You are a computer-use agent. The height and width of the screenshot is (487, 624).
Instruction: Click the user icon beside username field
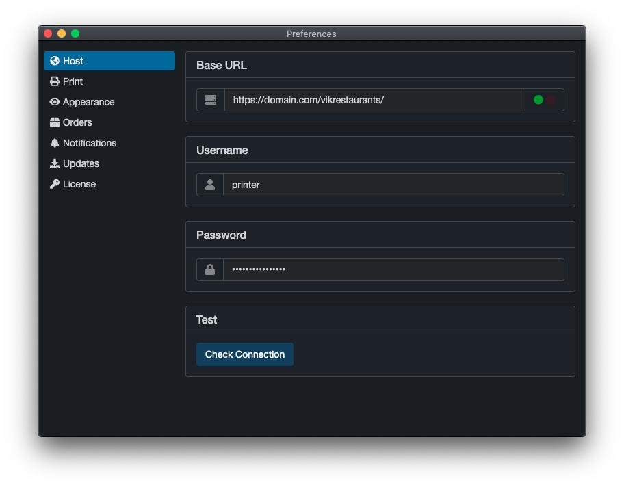(x=210, y=185)
